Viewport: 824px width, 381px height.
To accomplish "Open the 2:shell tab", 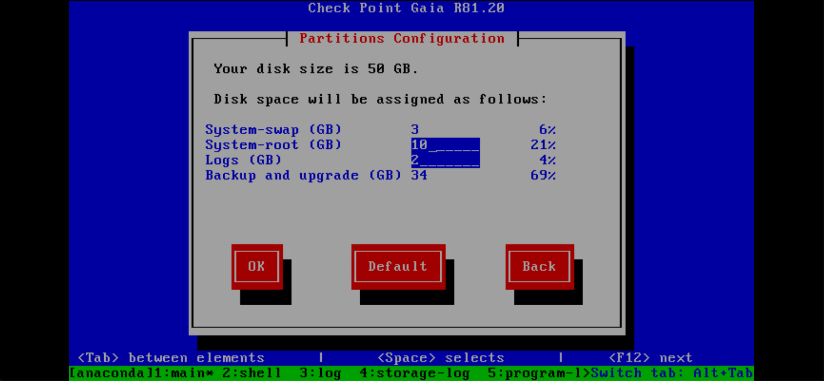I will click(252, 373).
